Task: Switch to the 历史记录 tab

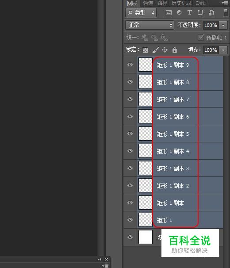Action: coord(181,3)
